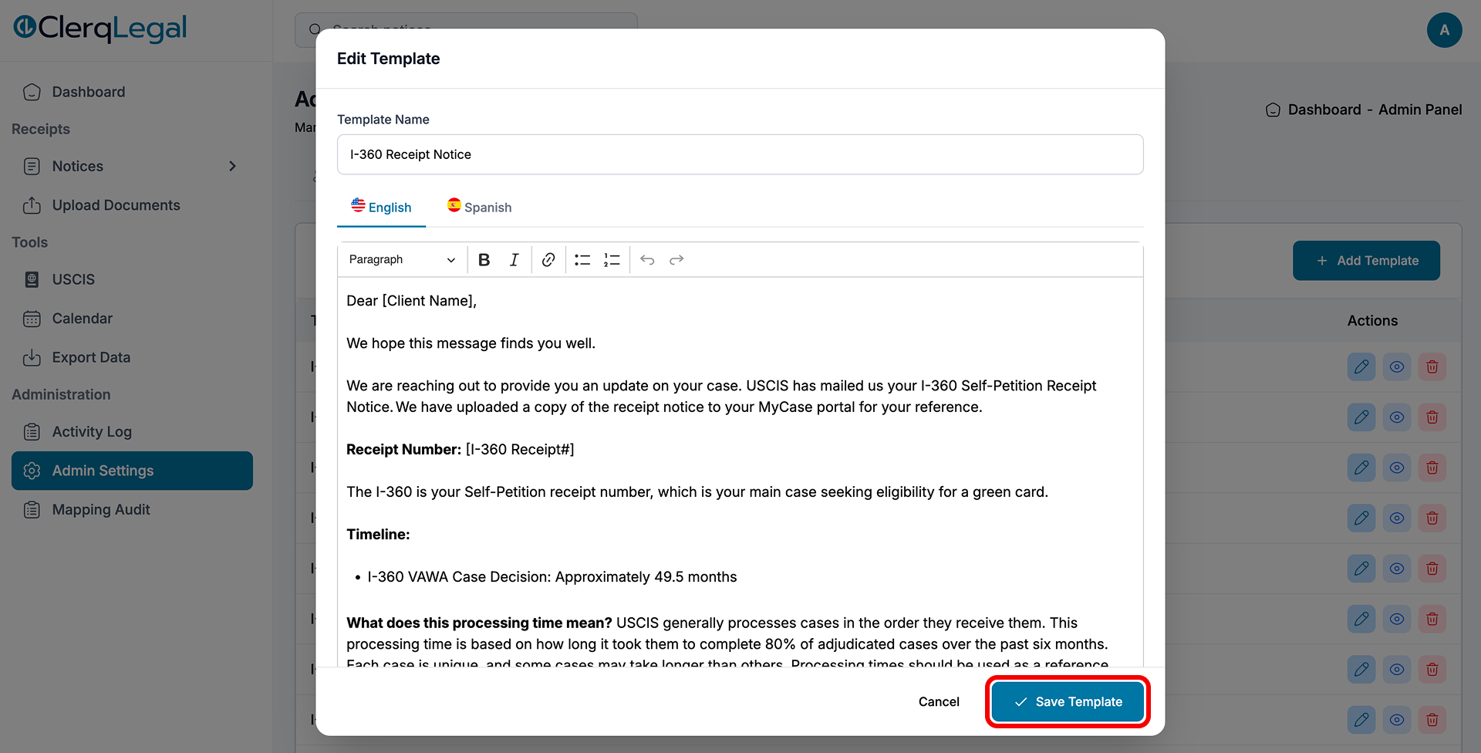Image resolution: width=1481 pixels, height=753 pixels.
Task: Click 'We hope this message finds you well.' text
Action: click(x=471, y=343)
